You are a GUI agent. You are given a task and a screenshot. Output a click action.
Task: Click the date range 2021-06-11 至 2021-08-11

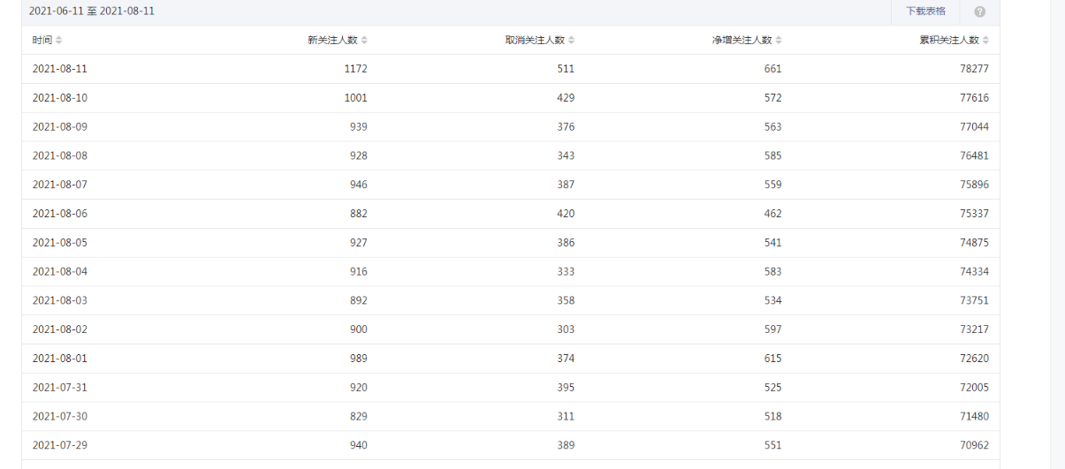point(92,11)
